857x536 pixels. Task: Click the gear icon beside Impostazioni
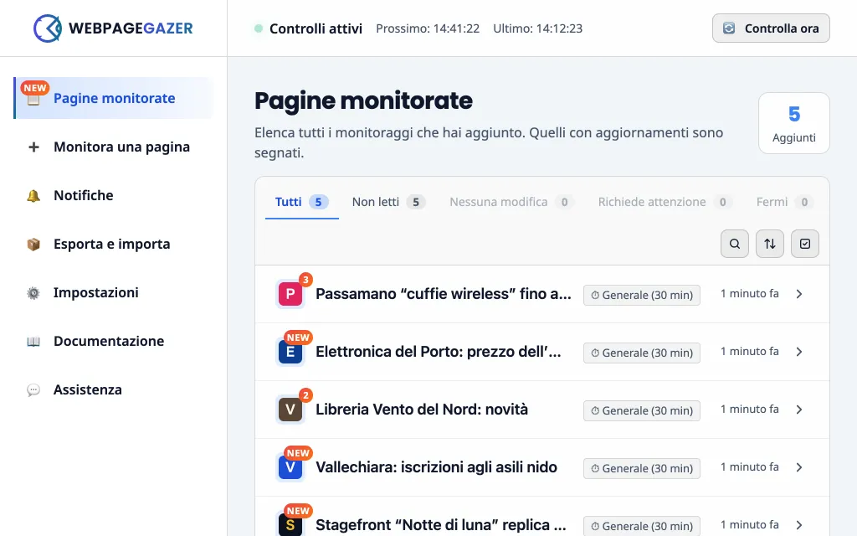33,293
